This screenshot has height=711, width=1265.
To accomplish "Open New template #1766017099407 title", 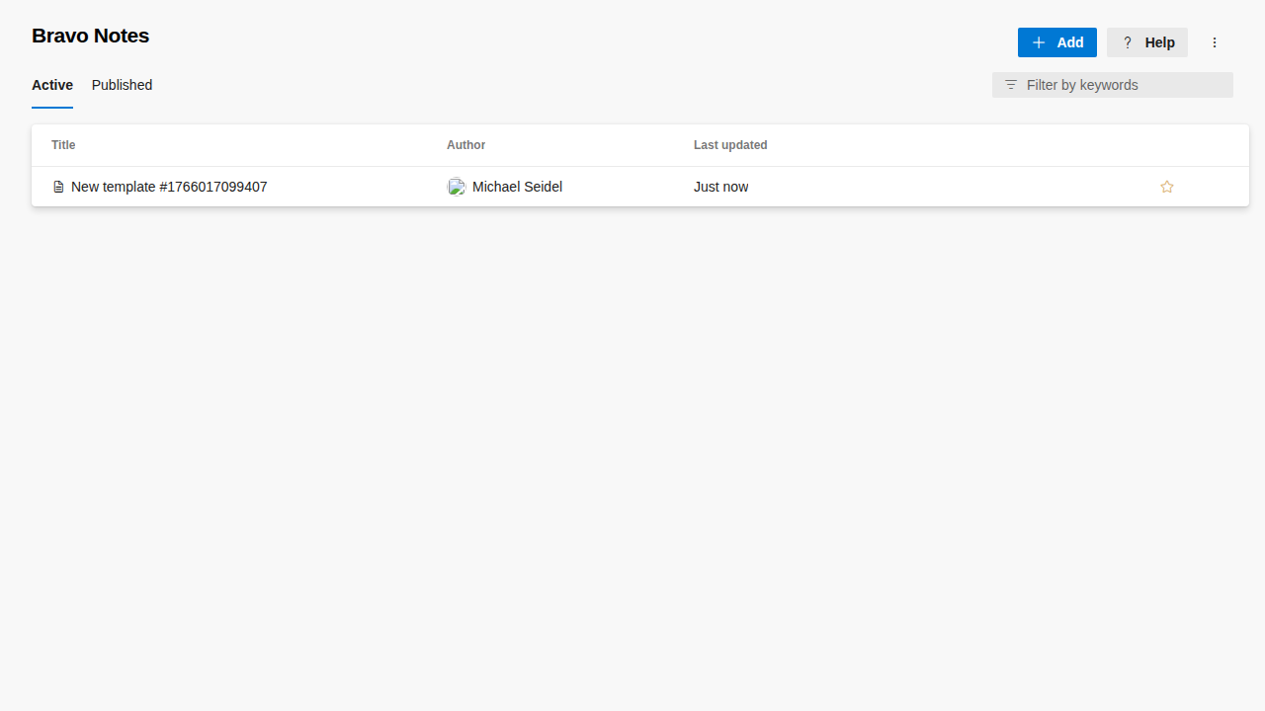I will tap(169, 187).
